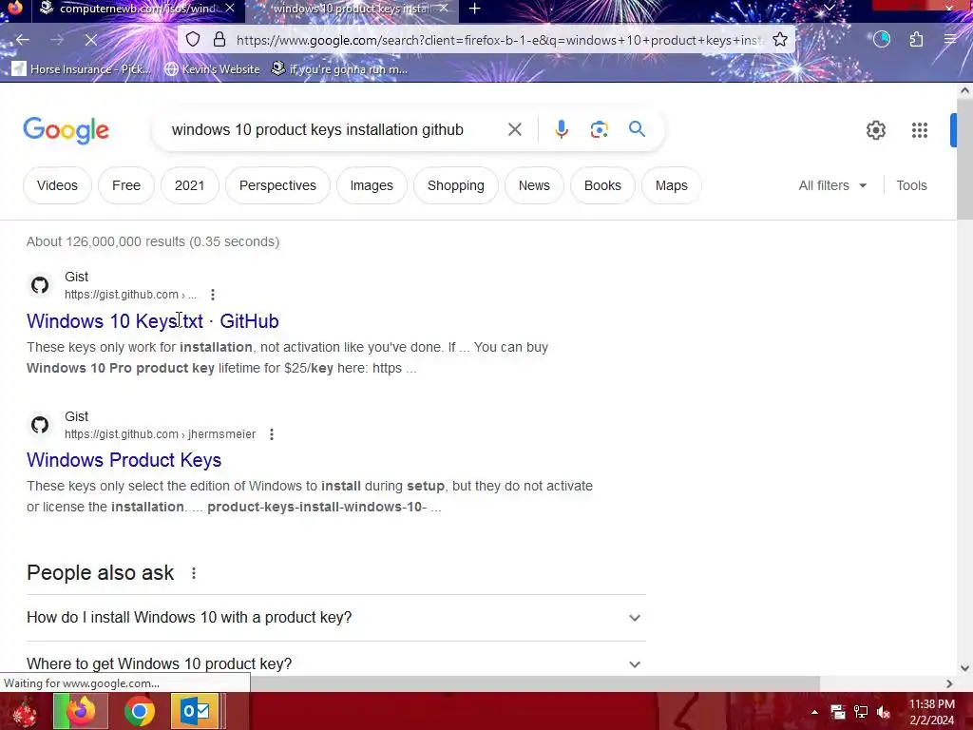Click the Start button ornament
This screenshot has height=730, width=973.
point(24,712)
